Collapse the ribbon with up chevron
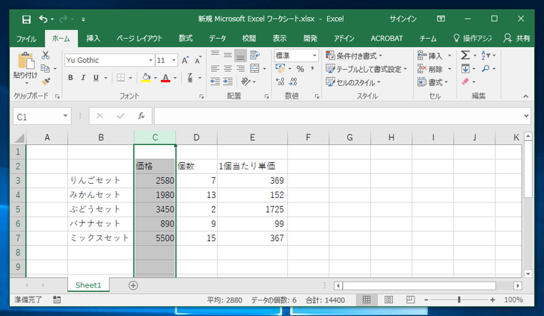Viewport: 544px width, 316px height. (526, 97)
